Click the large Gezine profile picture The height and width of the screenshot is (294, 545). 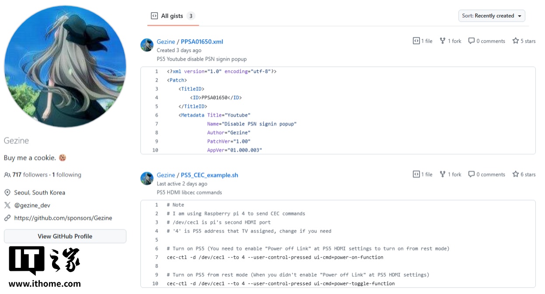point(65,66)
